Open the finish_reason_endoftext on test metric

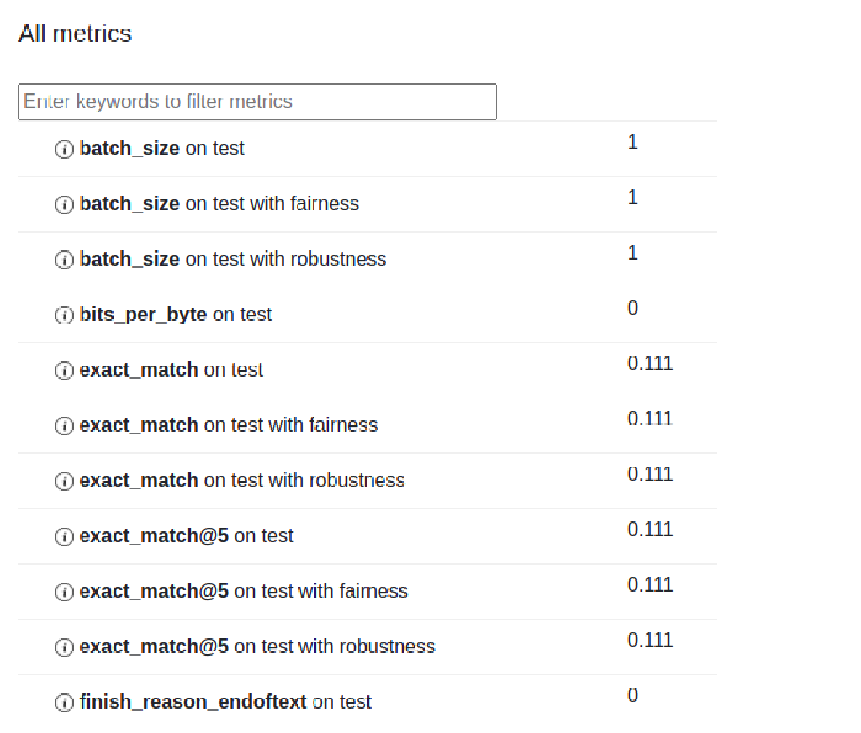click(x=224, y=701)
